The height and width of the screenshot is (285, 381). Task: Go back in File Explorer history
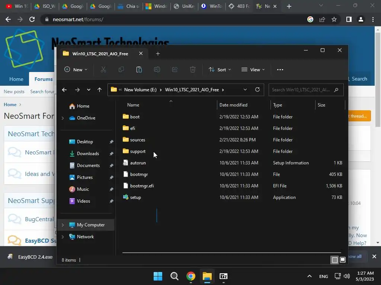click(64, 90)
